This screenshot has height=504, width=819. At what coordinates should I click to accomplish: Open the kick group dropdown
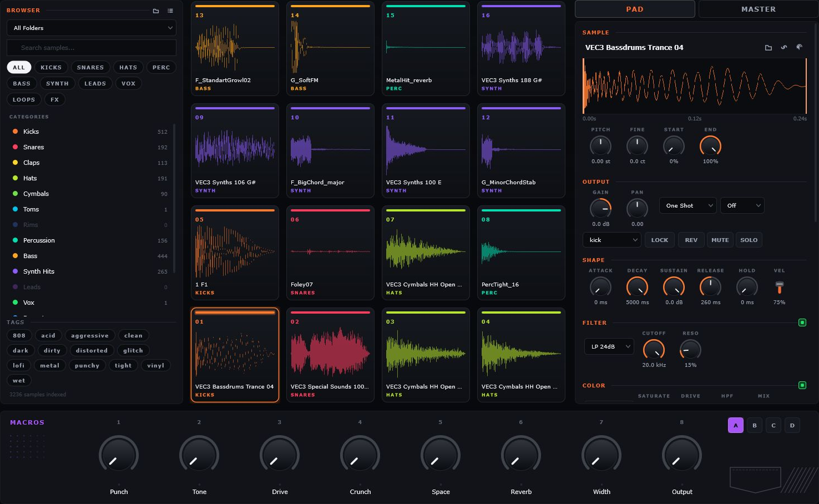tap(612, 240)
